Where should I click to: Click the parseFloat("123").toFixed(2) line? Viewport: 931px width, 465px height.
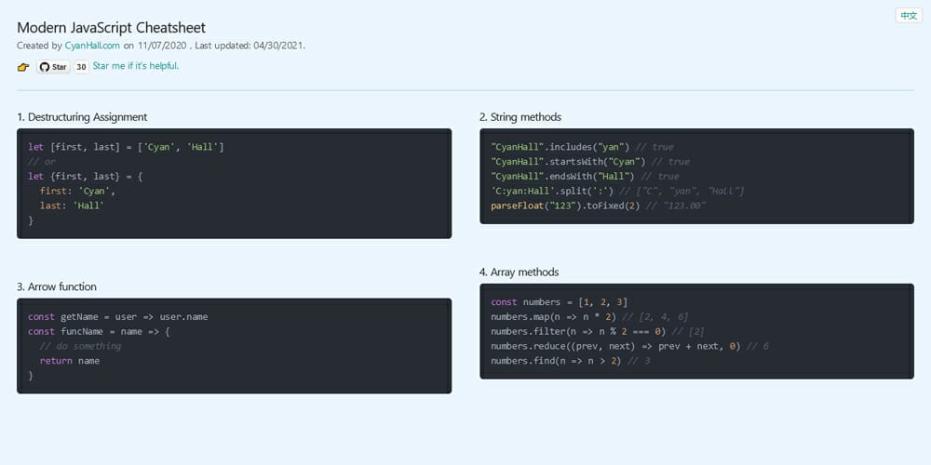point(599,206)
